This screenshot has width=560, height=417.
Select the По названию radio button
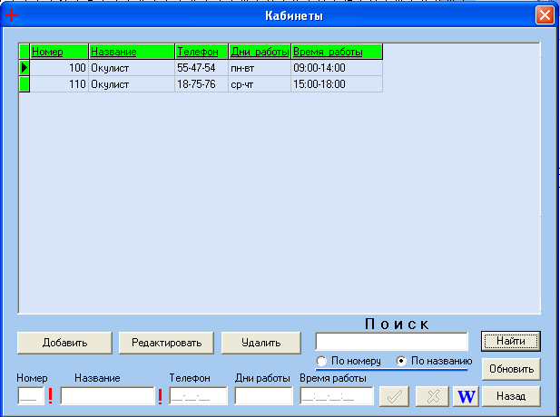point(401,361)
